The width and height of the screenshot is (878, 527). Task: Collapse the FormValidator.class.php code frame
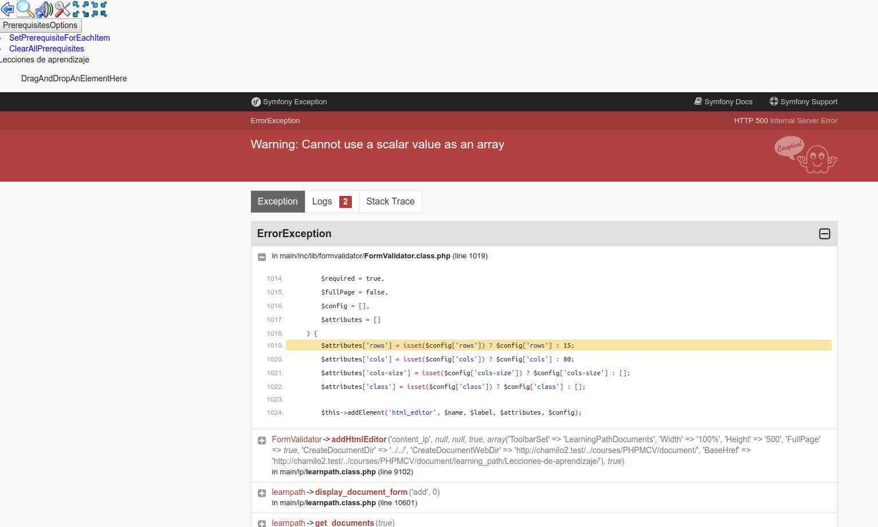point(262,257)
